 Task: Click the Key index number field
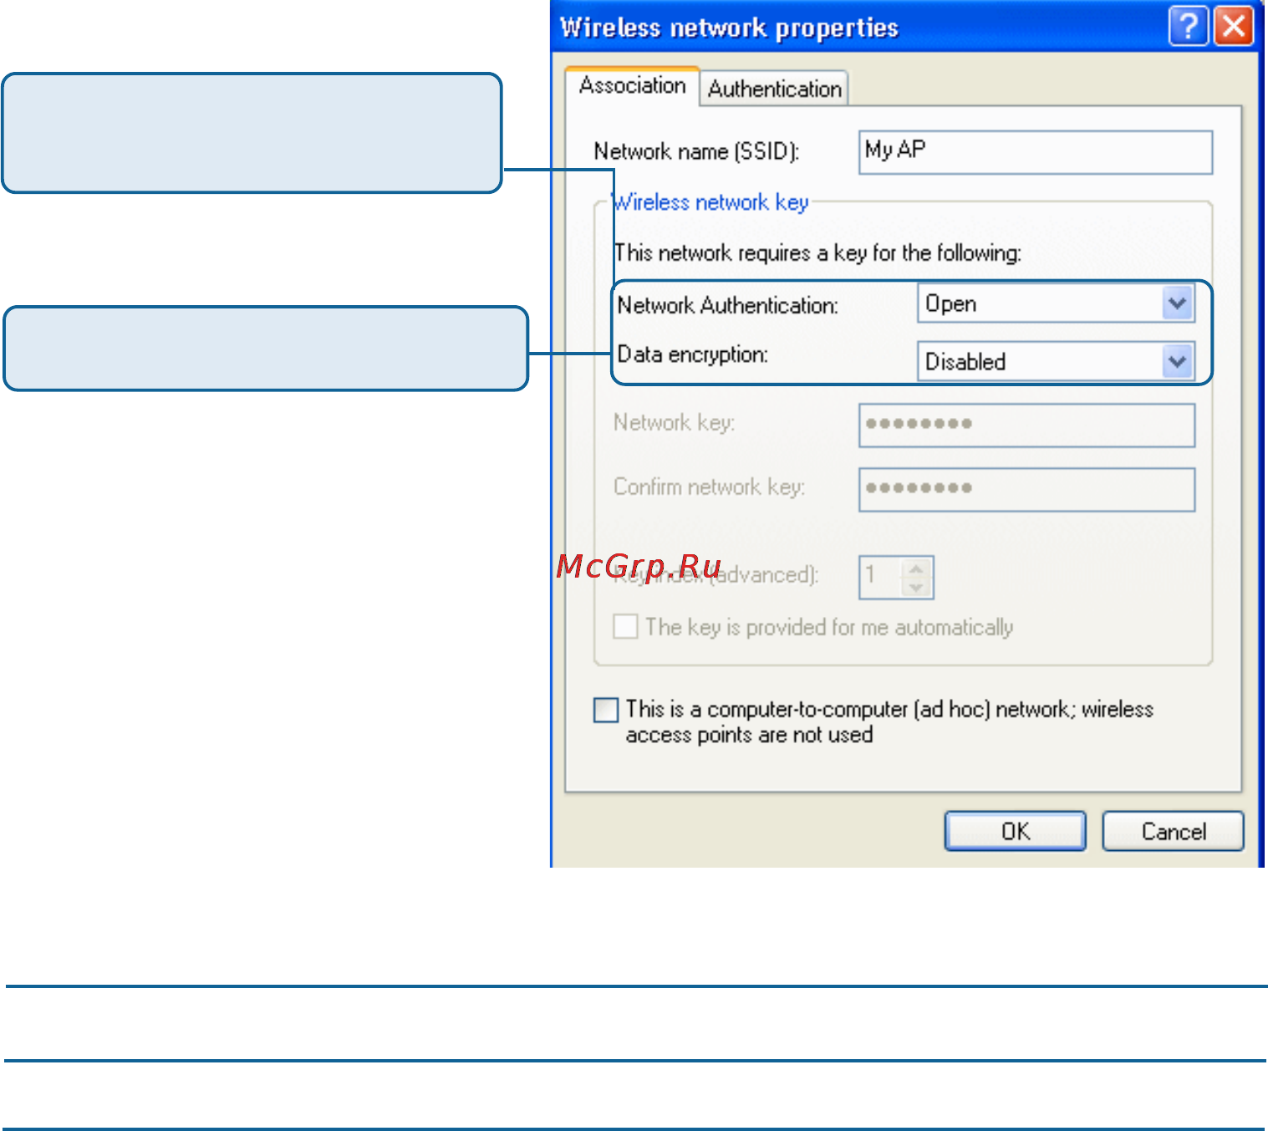(881, 578)
